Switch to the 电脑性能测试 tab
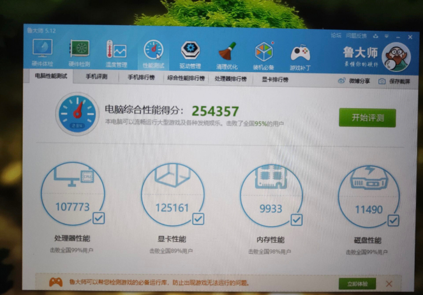This screenshot has height=295, width=423. 51,76
